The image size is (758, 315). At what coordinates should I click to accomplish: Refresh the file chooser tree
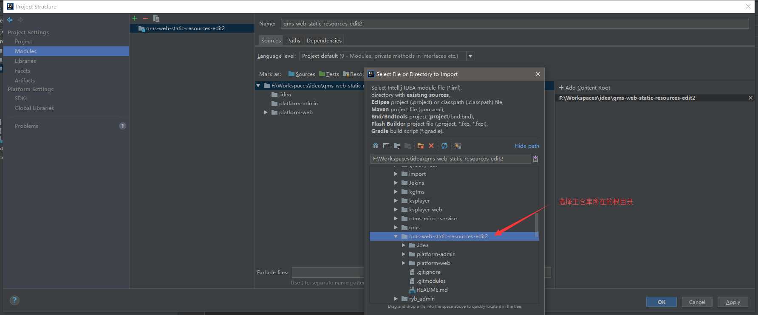click(444, 146)
